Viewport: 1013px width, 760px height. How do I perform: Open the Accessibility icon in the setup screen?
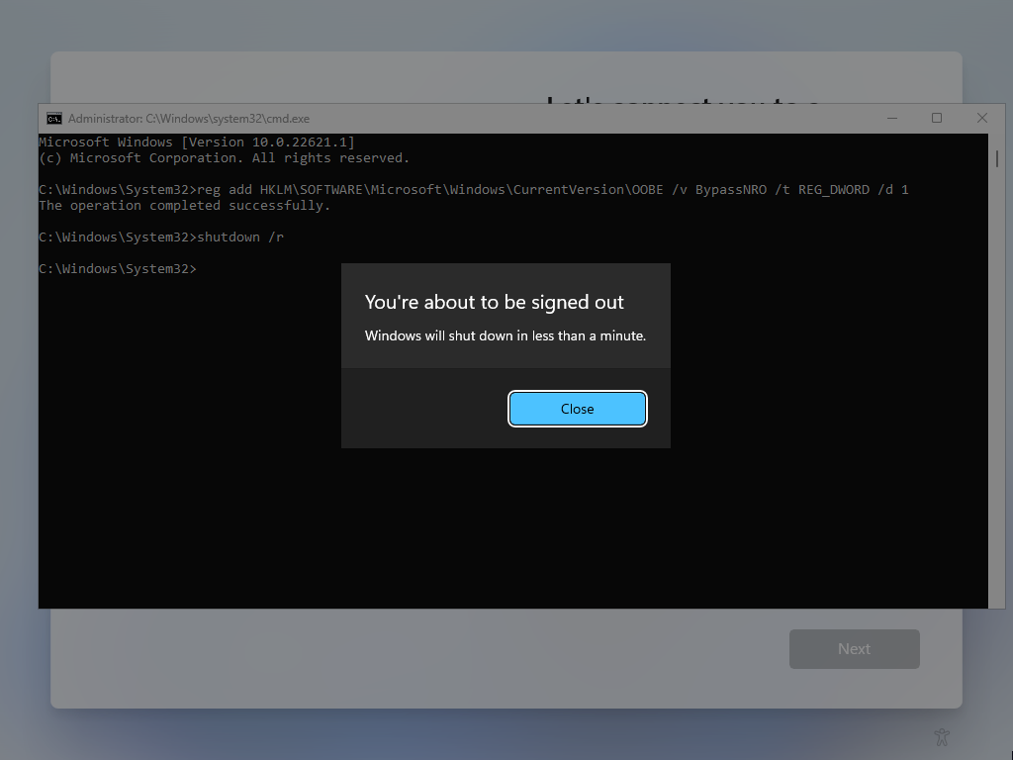click(x=942, y=736)
